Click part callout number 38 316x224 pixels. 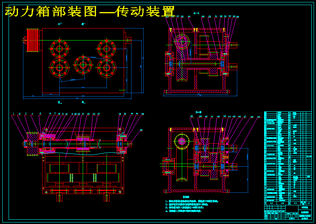click(x=192, y=116)
